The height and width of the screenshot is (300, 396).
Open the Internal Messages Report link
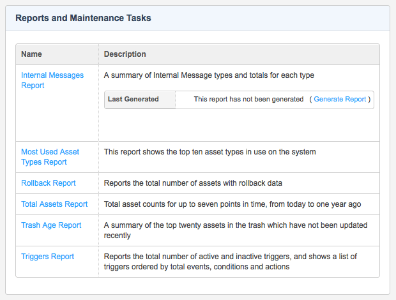tap(52, 80)
